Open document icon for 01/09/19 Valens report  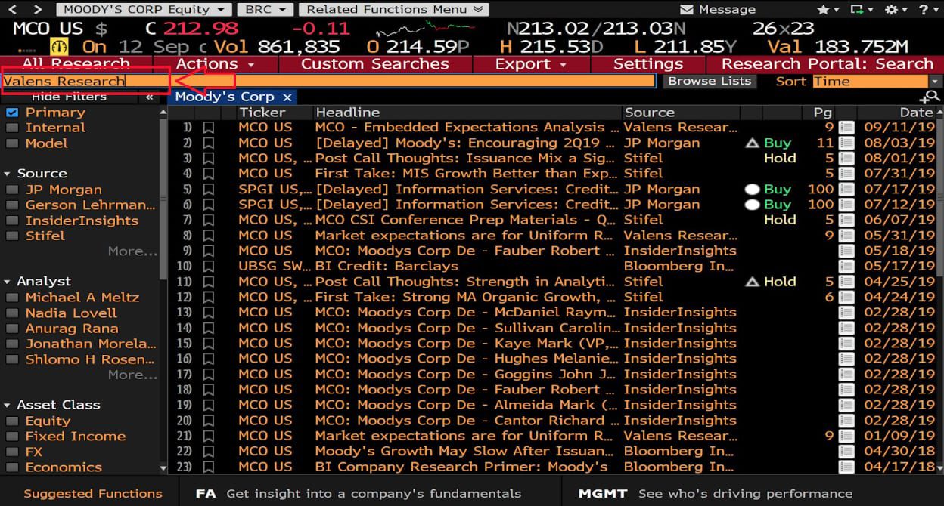(846, 436)
